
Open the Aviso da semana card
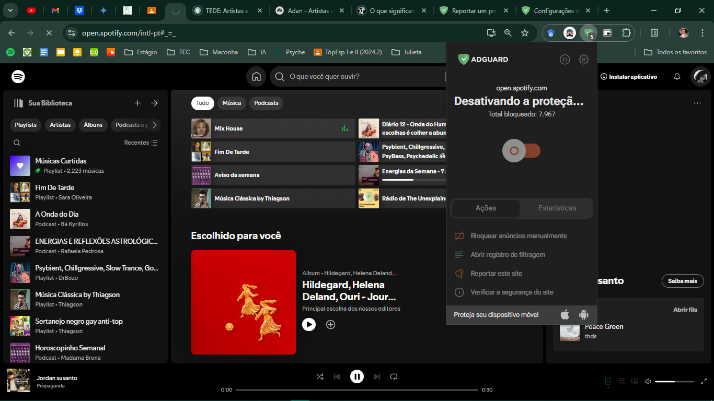click(x=273, y=175)
